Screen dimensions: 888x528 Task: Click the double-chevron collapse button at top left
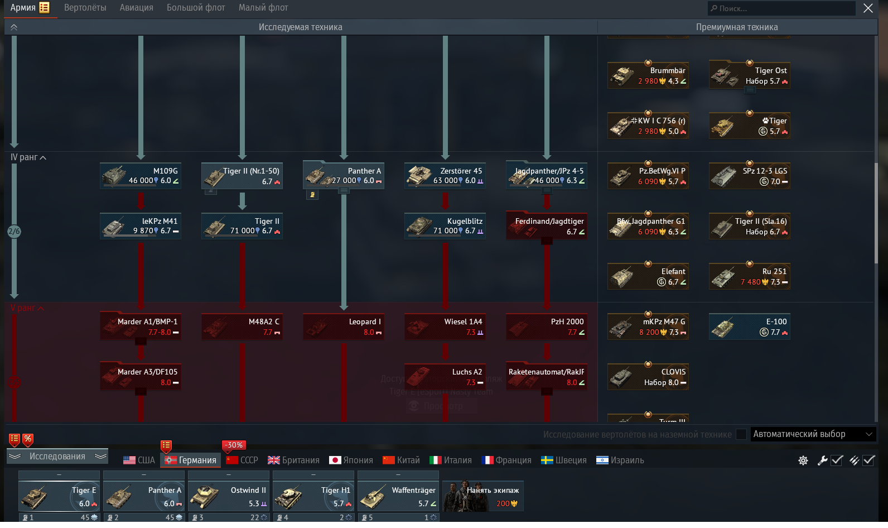pos(14,27)
